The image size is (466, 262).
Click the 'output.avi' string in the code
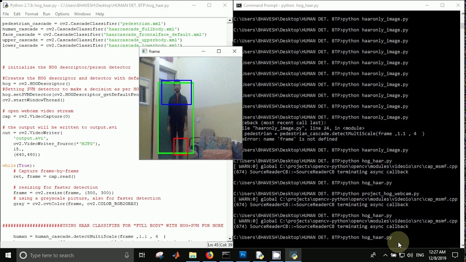(x=31, y=138)
